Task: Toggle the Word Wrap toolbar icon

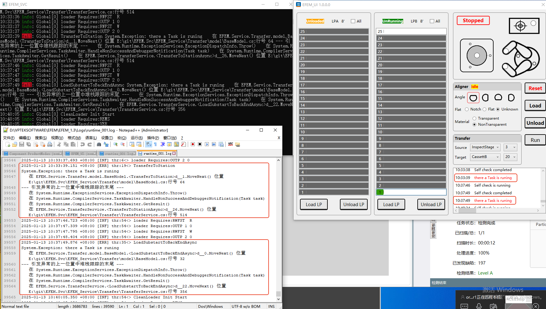Action: 148,144
